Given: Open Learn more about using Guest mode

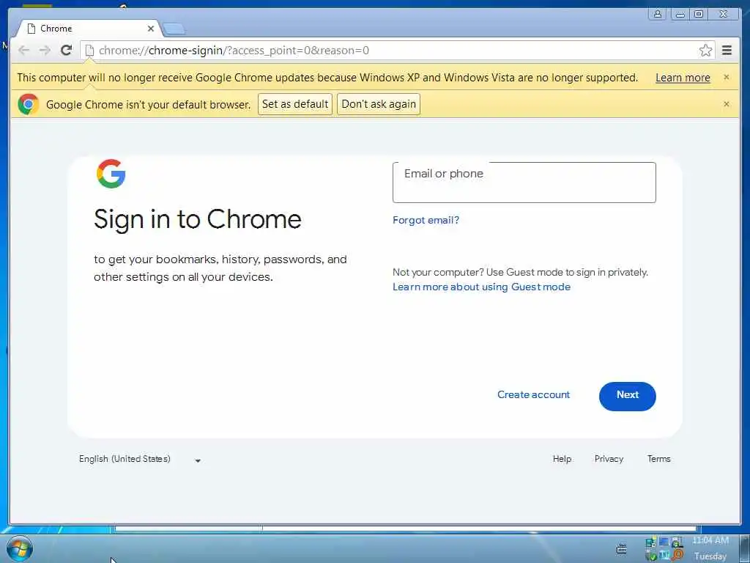Looking at the screenshot, I should [x=481, y=287].
